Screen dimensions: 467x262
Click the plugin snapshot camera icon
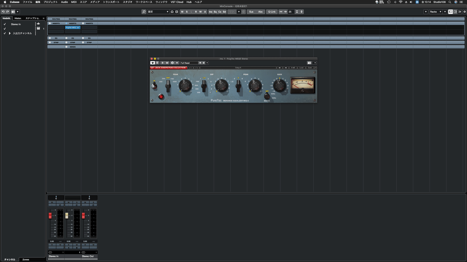point(309,63)
